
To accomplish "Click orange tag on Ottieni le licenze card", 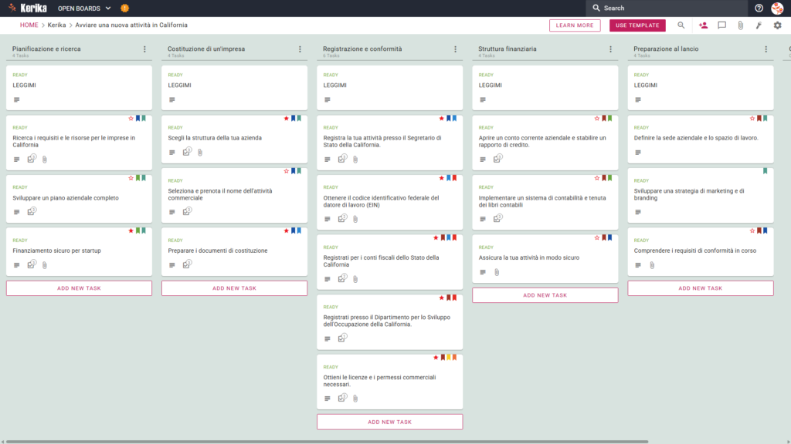I will pyautogui.click(x=454, y=358).
